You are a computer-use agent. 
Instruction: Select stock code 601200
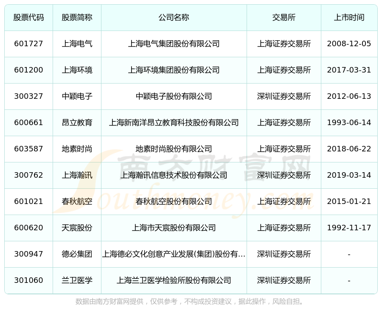point(28,70)
